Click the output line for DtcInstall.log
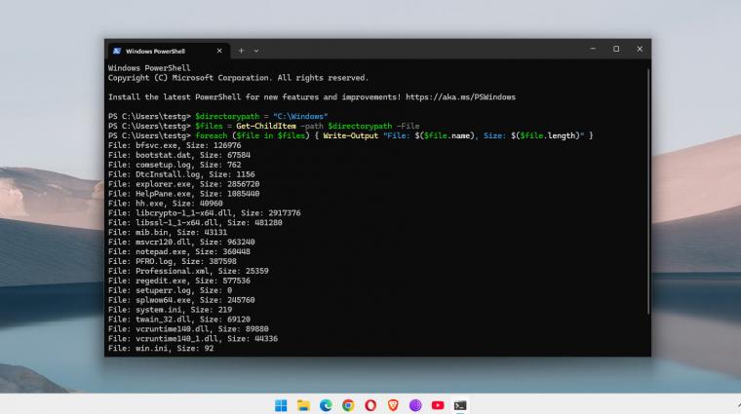Screen dimensions: 741x414 tap(181, 174)
